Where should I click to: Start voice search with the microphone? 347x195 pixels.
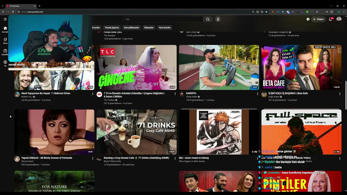218,19
